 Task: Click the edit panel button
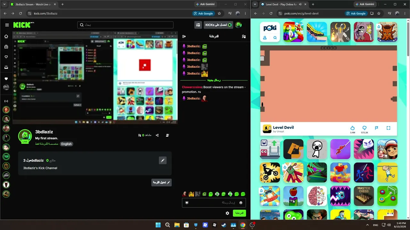[x=161, y=182]
